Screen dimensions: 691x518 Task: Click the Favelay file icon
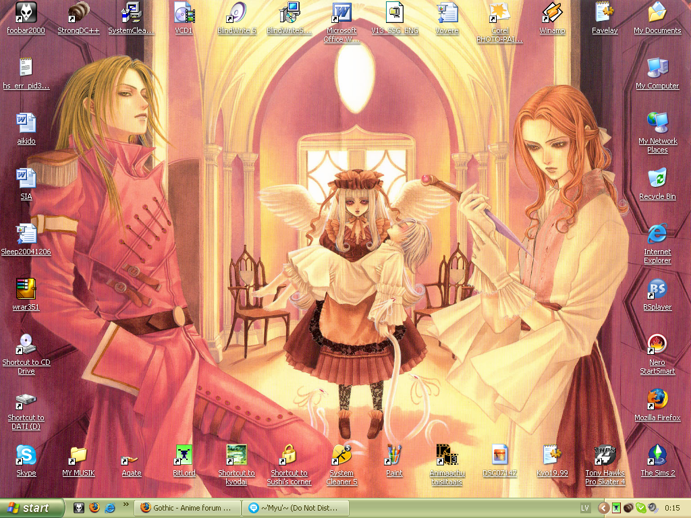click(x=605, y=18)
